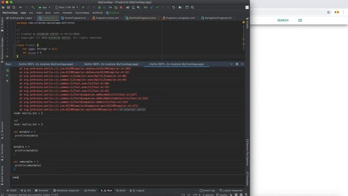This screenshot has width=348, height=196.
Task: Click the Make Project hammer icon
Action: pos(33,7)
